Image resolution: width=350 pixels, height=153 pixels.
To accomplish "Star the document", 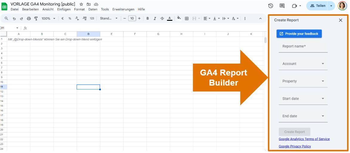I will (x=81, y=4).
